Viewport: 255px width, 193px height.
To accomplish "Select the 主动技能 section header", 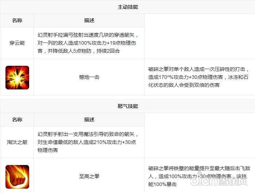I will coord(127,7).
